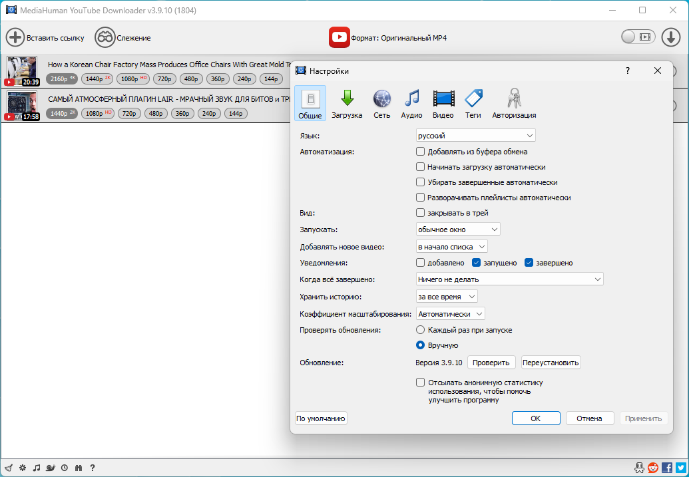Select 240p for the LAIR video
The image size is (689, 477).
click(x=209, y=113)
